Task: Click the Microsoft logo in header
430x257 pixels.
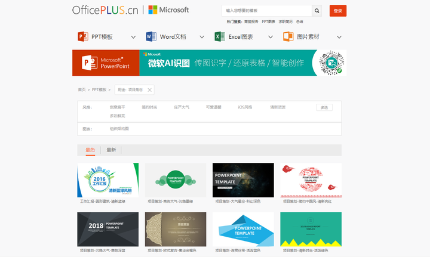Action: (x=168, y=10)
